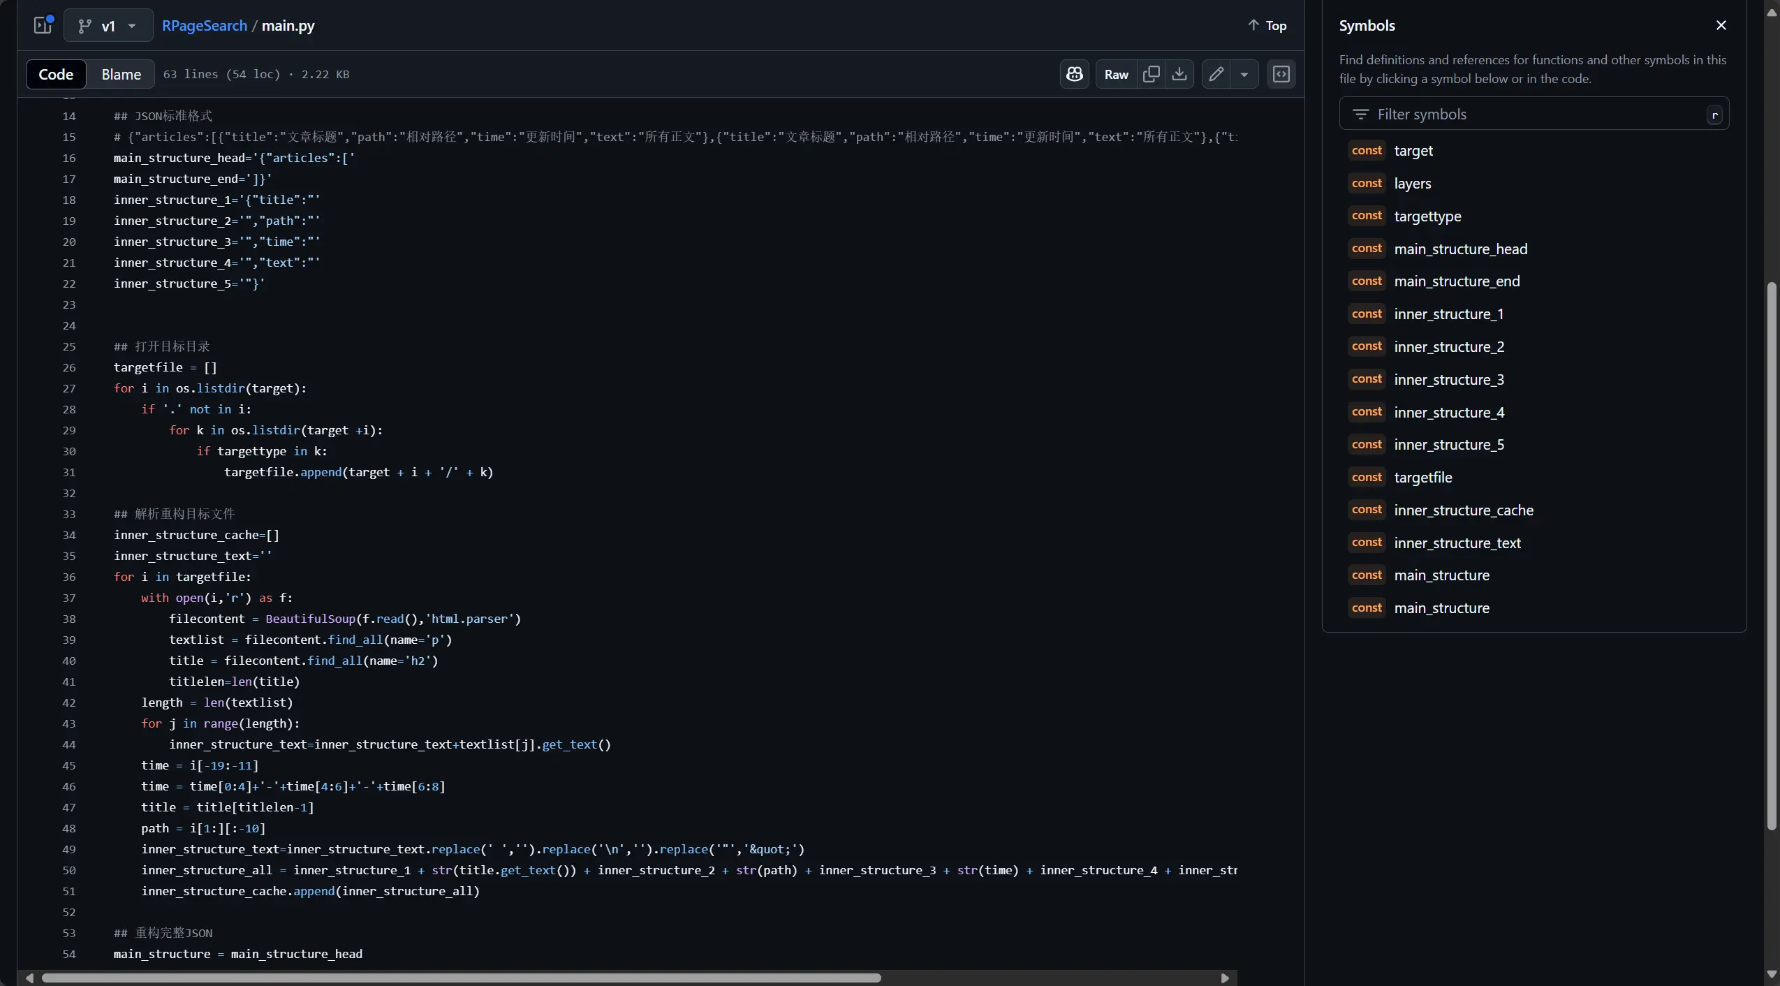Image resolution: width=1780 pixels, height=986 pixels.
Task: Select the inner_structure_5 symbol
Action: (1449, 445)
